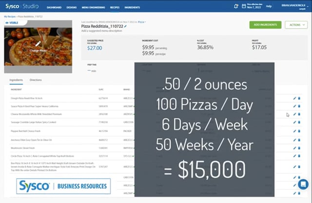Open the Recipes menu
This screenshot has height=203, width=312.
click(x=115, y=7)
